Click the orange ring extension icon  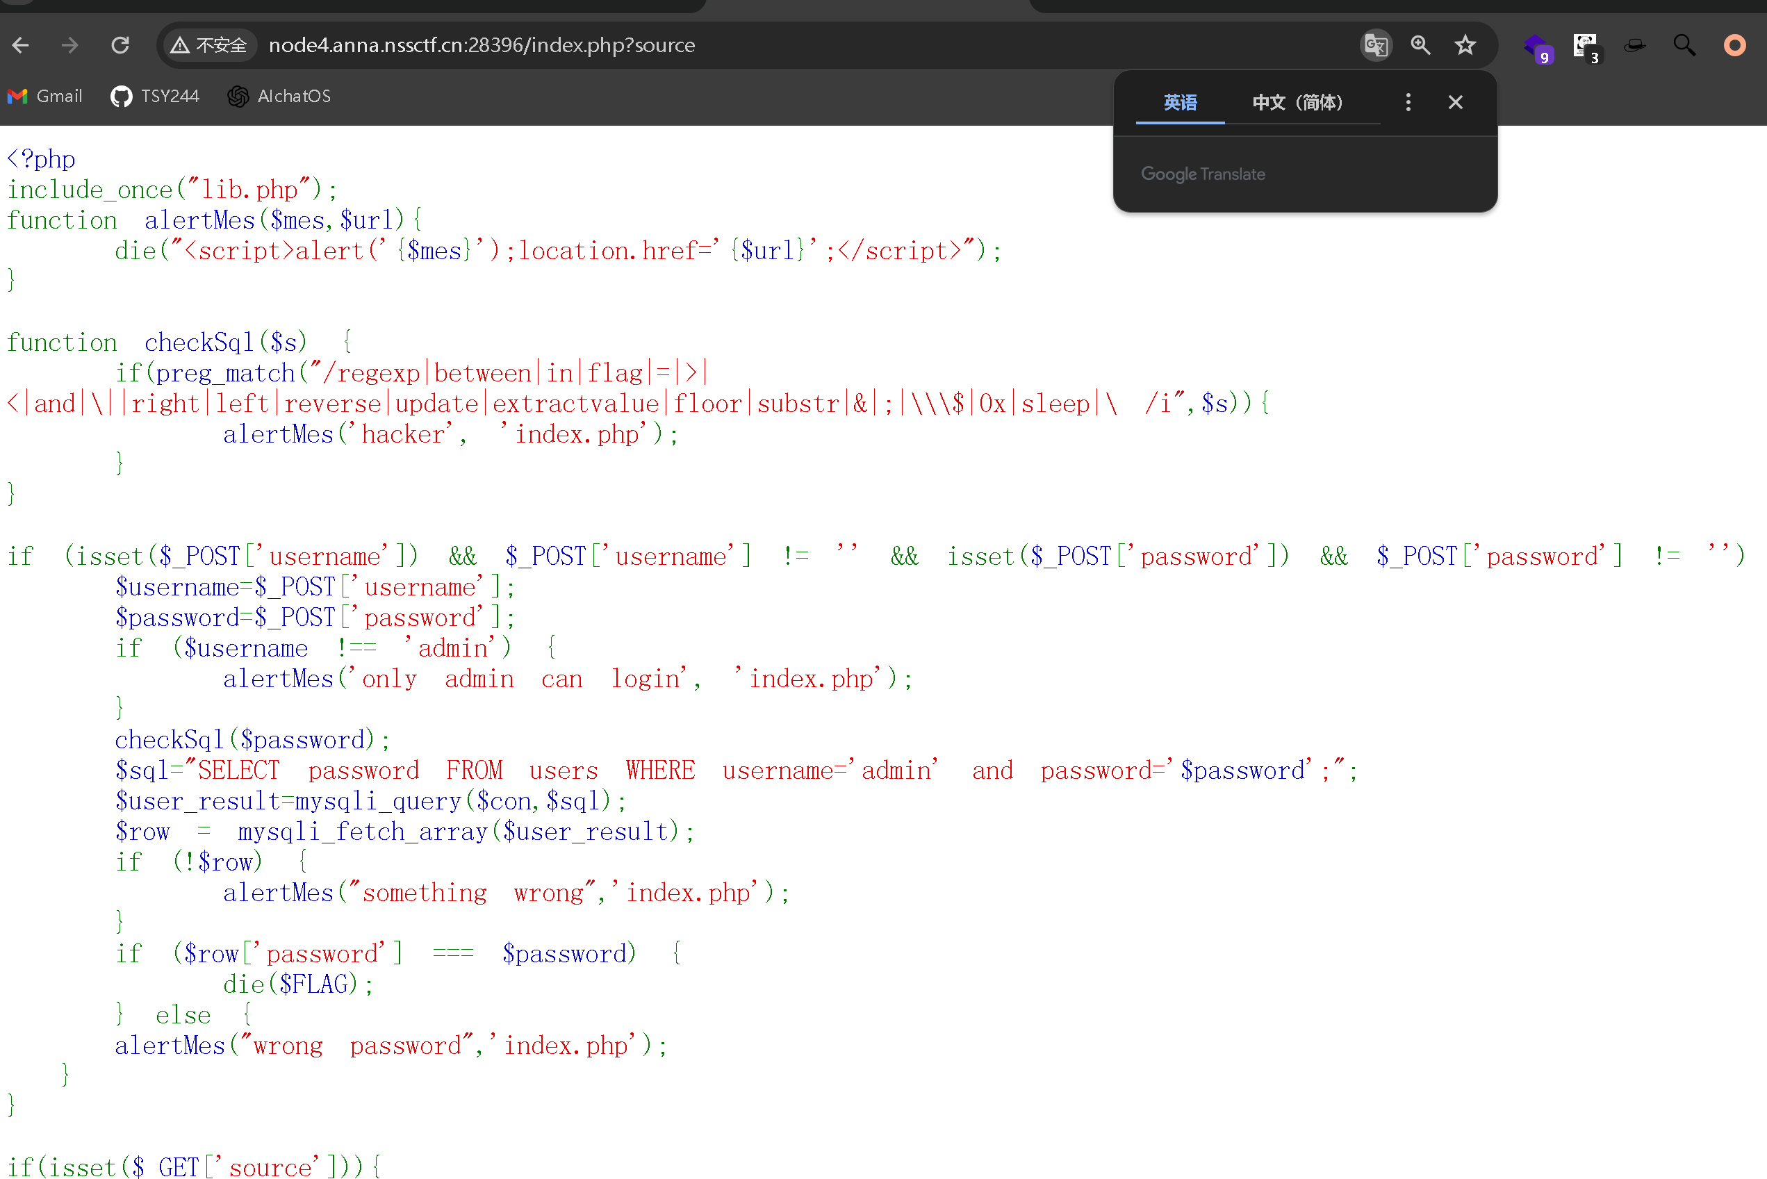click(x=1734, y=45)
